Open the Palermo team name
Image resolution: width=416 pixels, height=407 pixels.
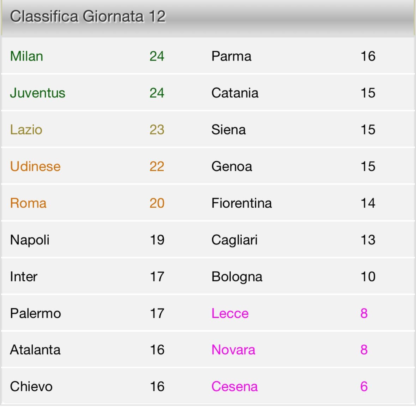tap(35, 313)
